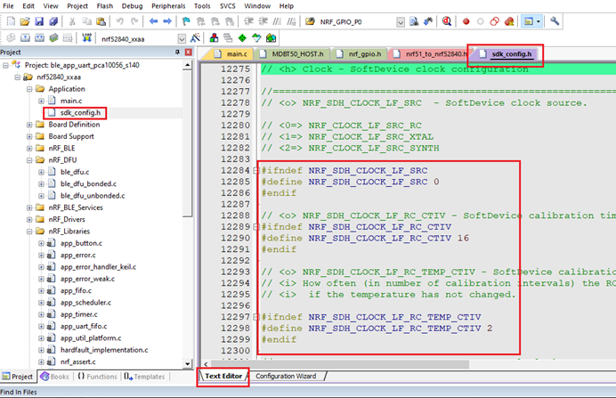616x398 pixels.
Task: Select ble_dfu_bonded.c in the project tree
Action: pos(90,183)
